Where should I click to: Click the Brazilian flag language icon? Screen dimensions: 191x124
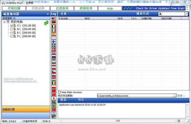tap(53, 106)
